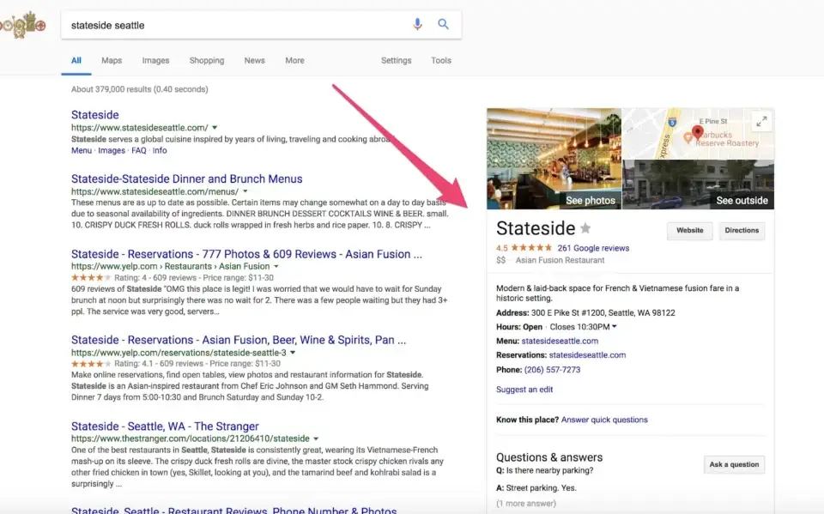This screenshot has height=514, width=824.
Task: Click the Google doodle logo
Action: (x=22, y=25)
